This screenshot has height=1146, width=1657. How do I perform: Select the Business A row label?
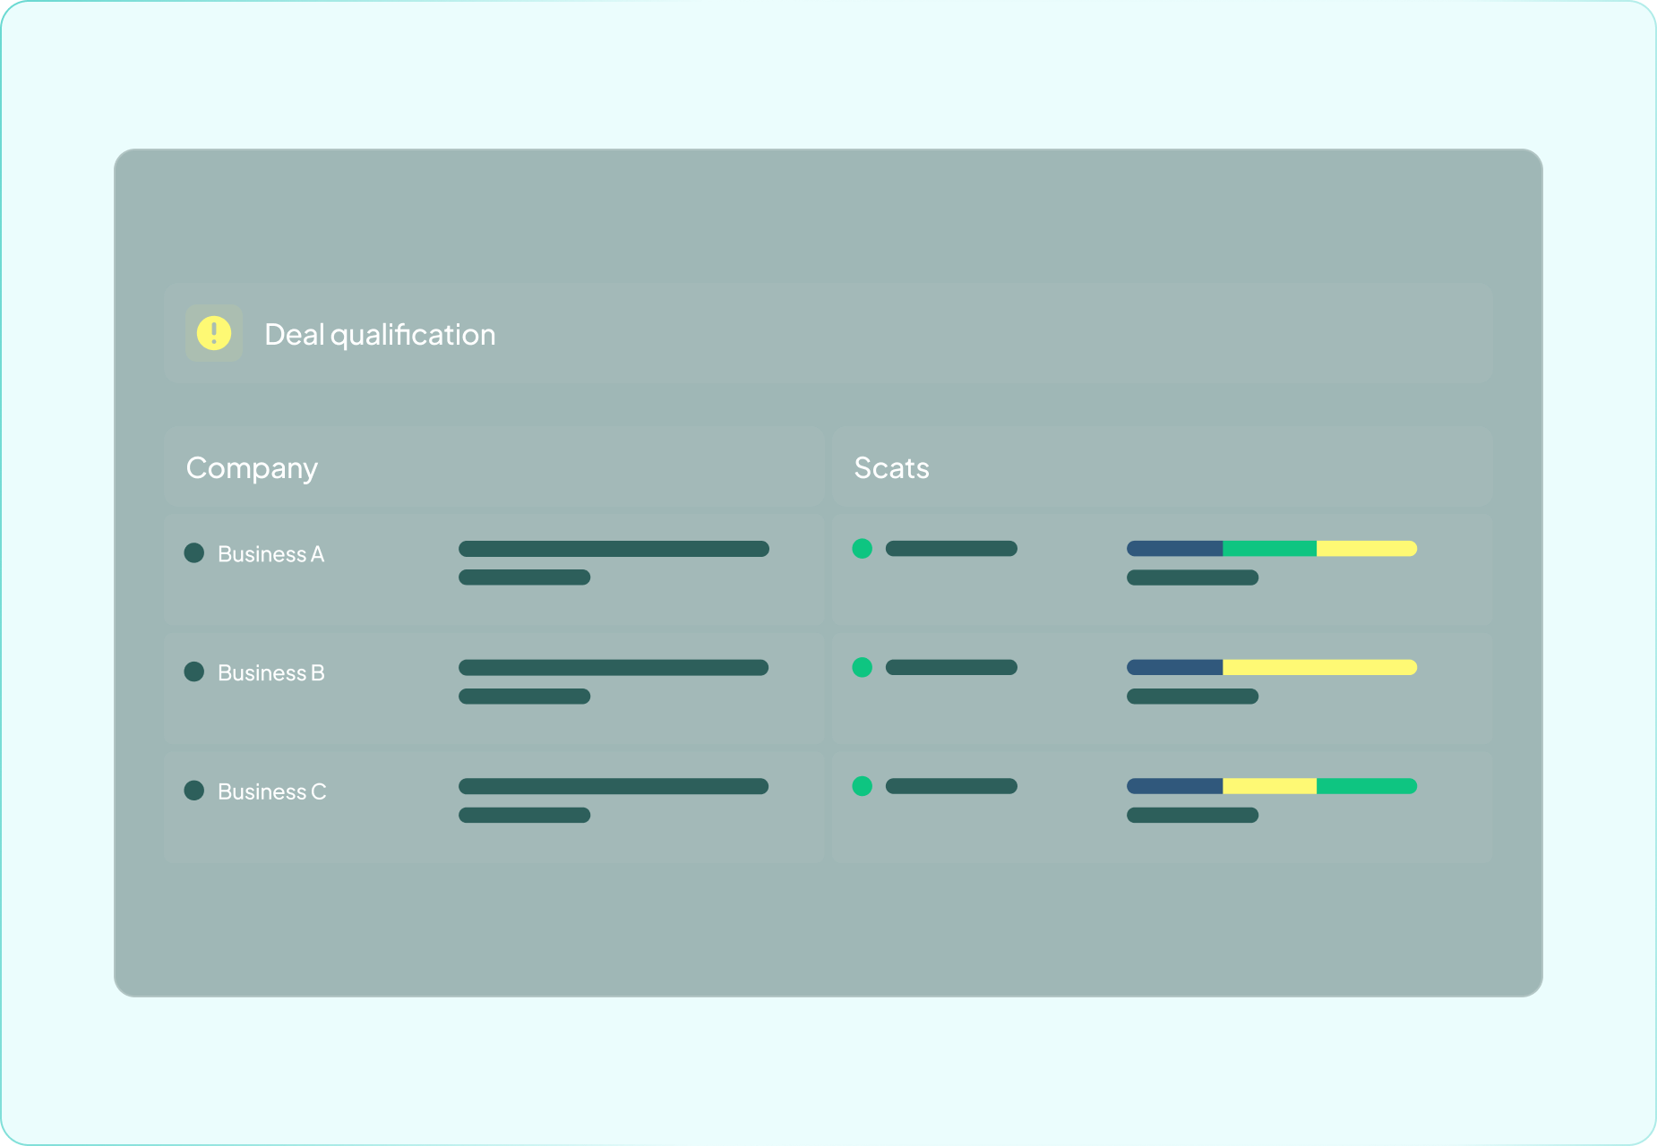pyautogui.click(x=270, y=554)
